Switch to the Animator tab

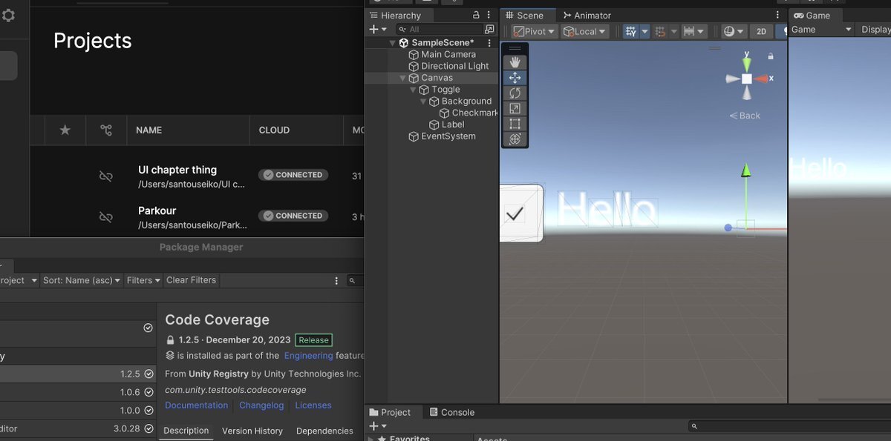(x=587, y=16)
